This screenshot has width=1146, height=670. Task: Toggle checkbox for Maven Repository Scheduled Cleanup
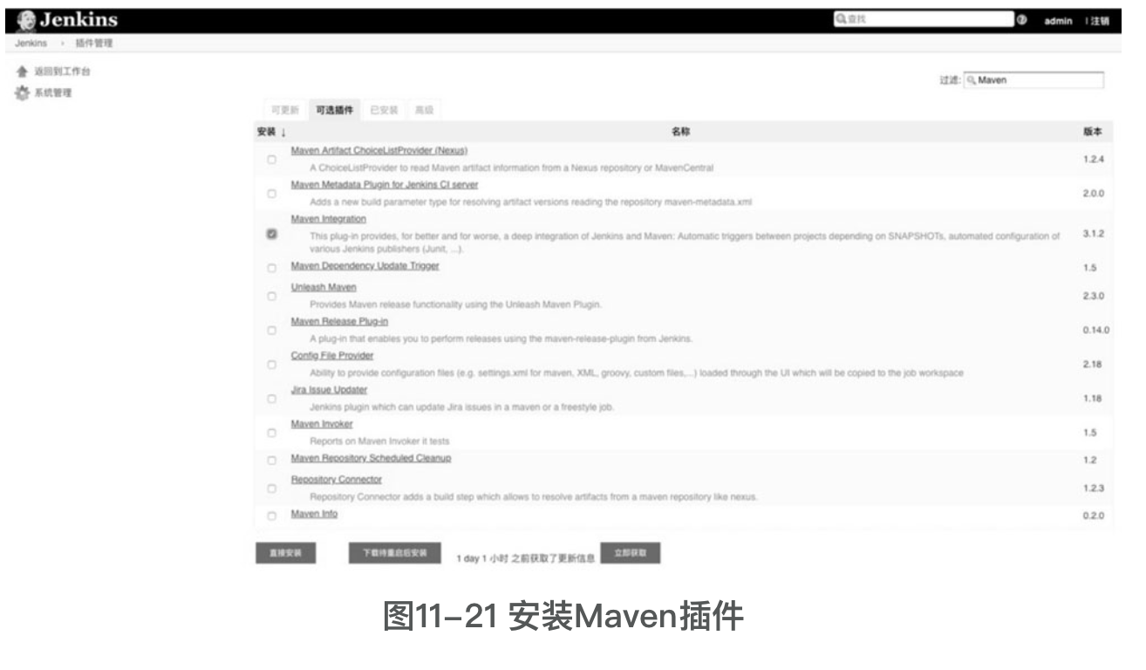[x=272, y=460]
